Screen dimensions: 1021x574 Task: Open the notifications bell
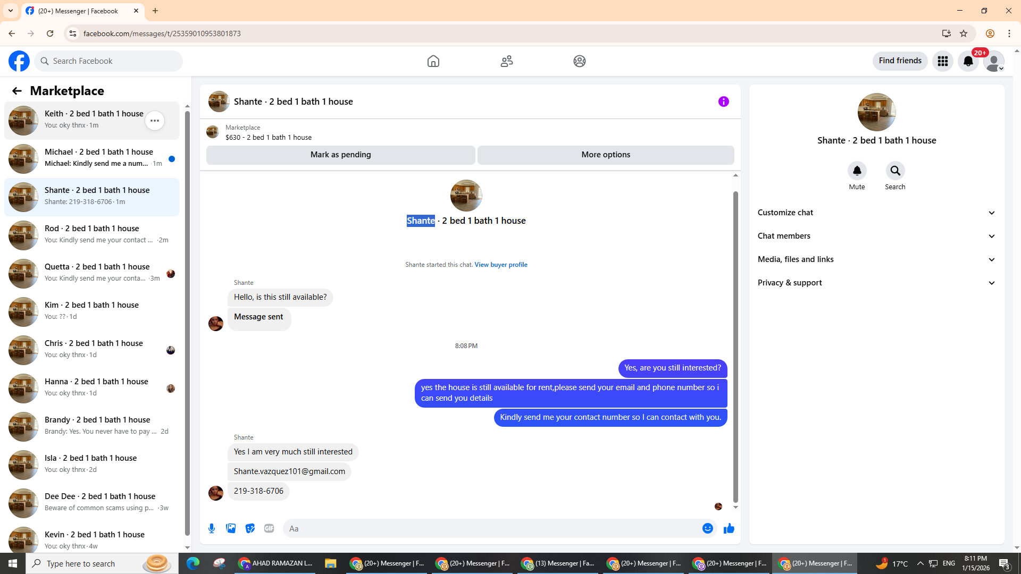click(x=968, y=61)
